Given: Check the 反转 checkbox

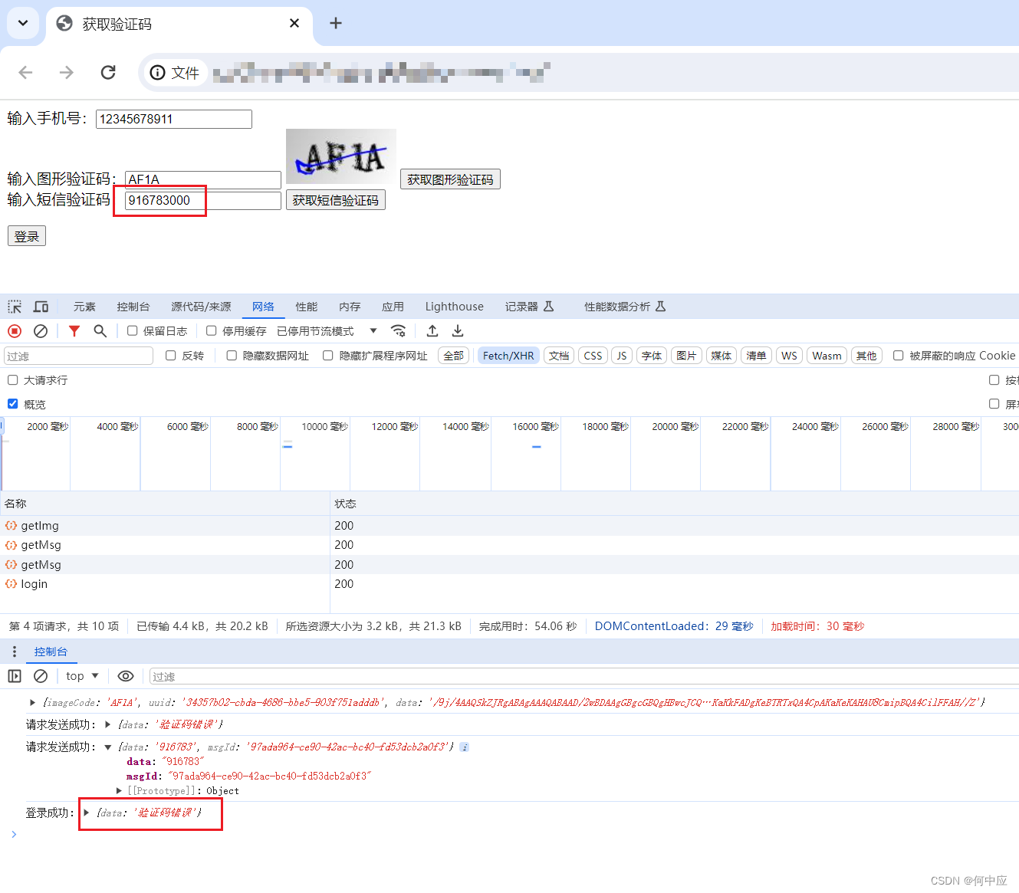Looking at the screenshot, I should 171,356.
